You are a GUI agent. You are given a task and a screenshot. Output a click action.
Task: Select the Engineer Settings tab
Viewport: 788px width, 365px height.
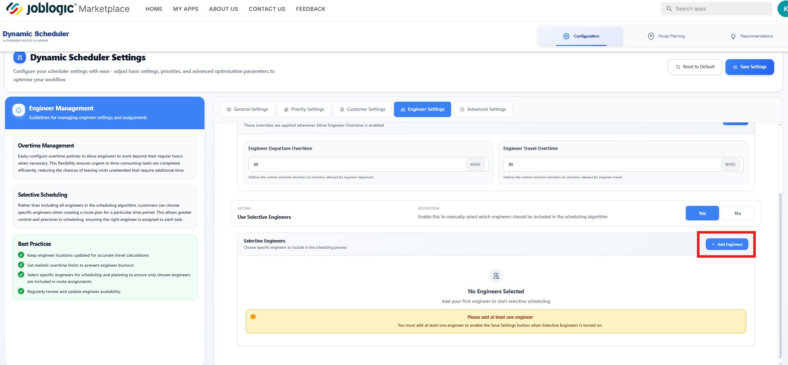tap(422, 110)
